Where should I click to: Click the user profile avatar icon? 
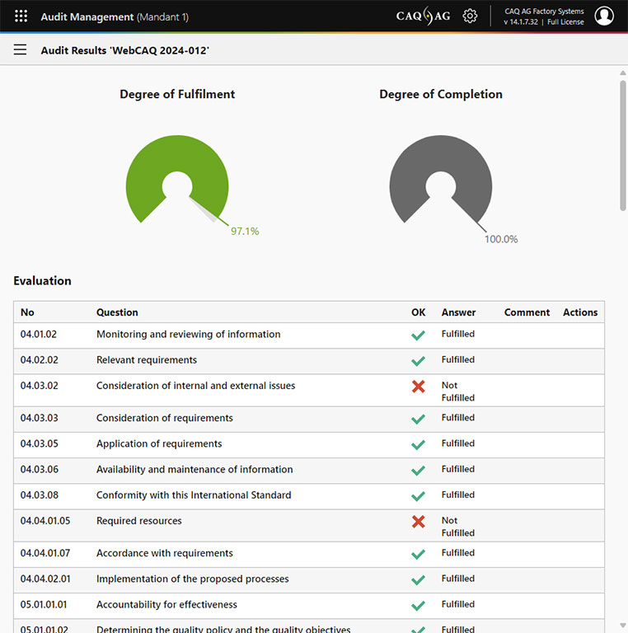604,16
